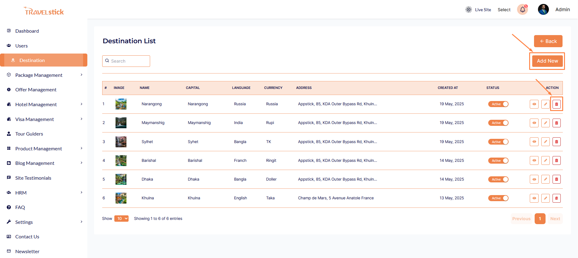Delete the Maymanshig destination
This screenshot has height=258, width=578.
556,123
